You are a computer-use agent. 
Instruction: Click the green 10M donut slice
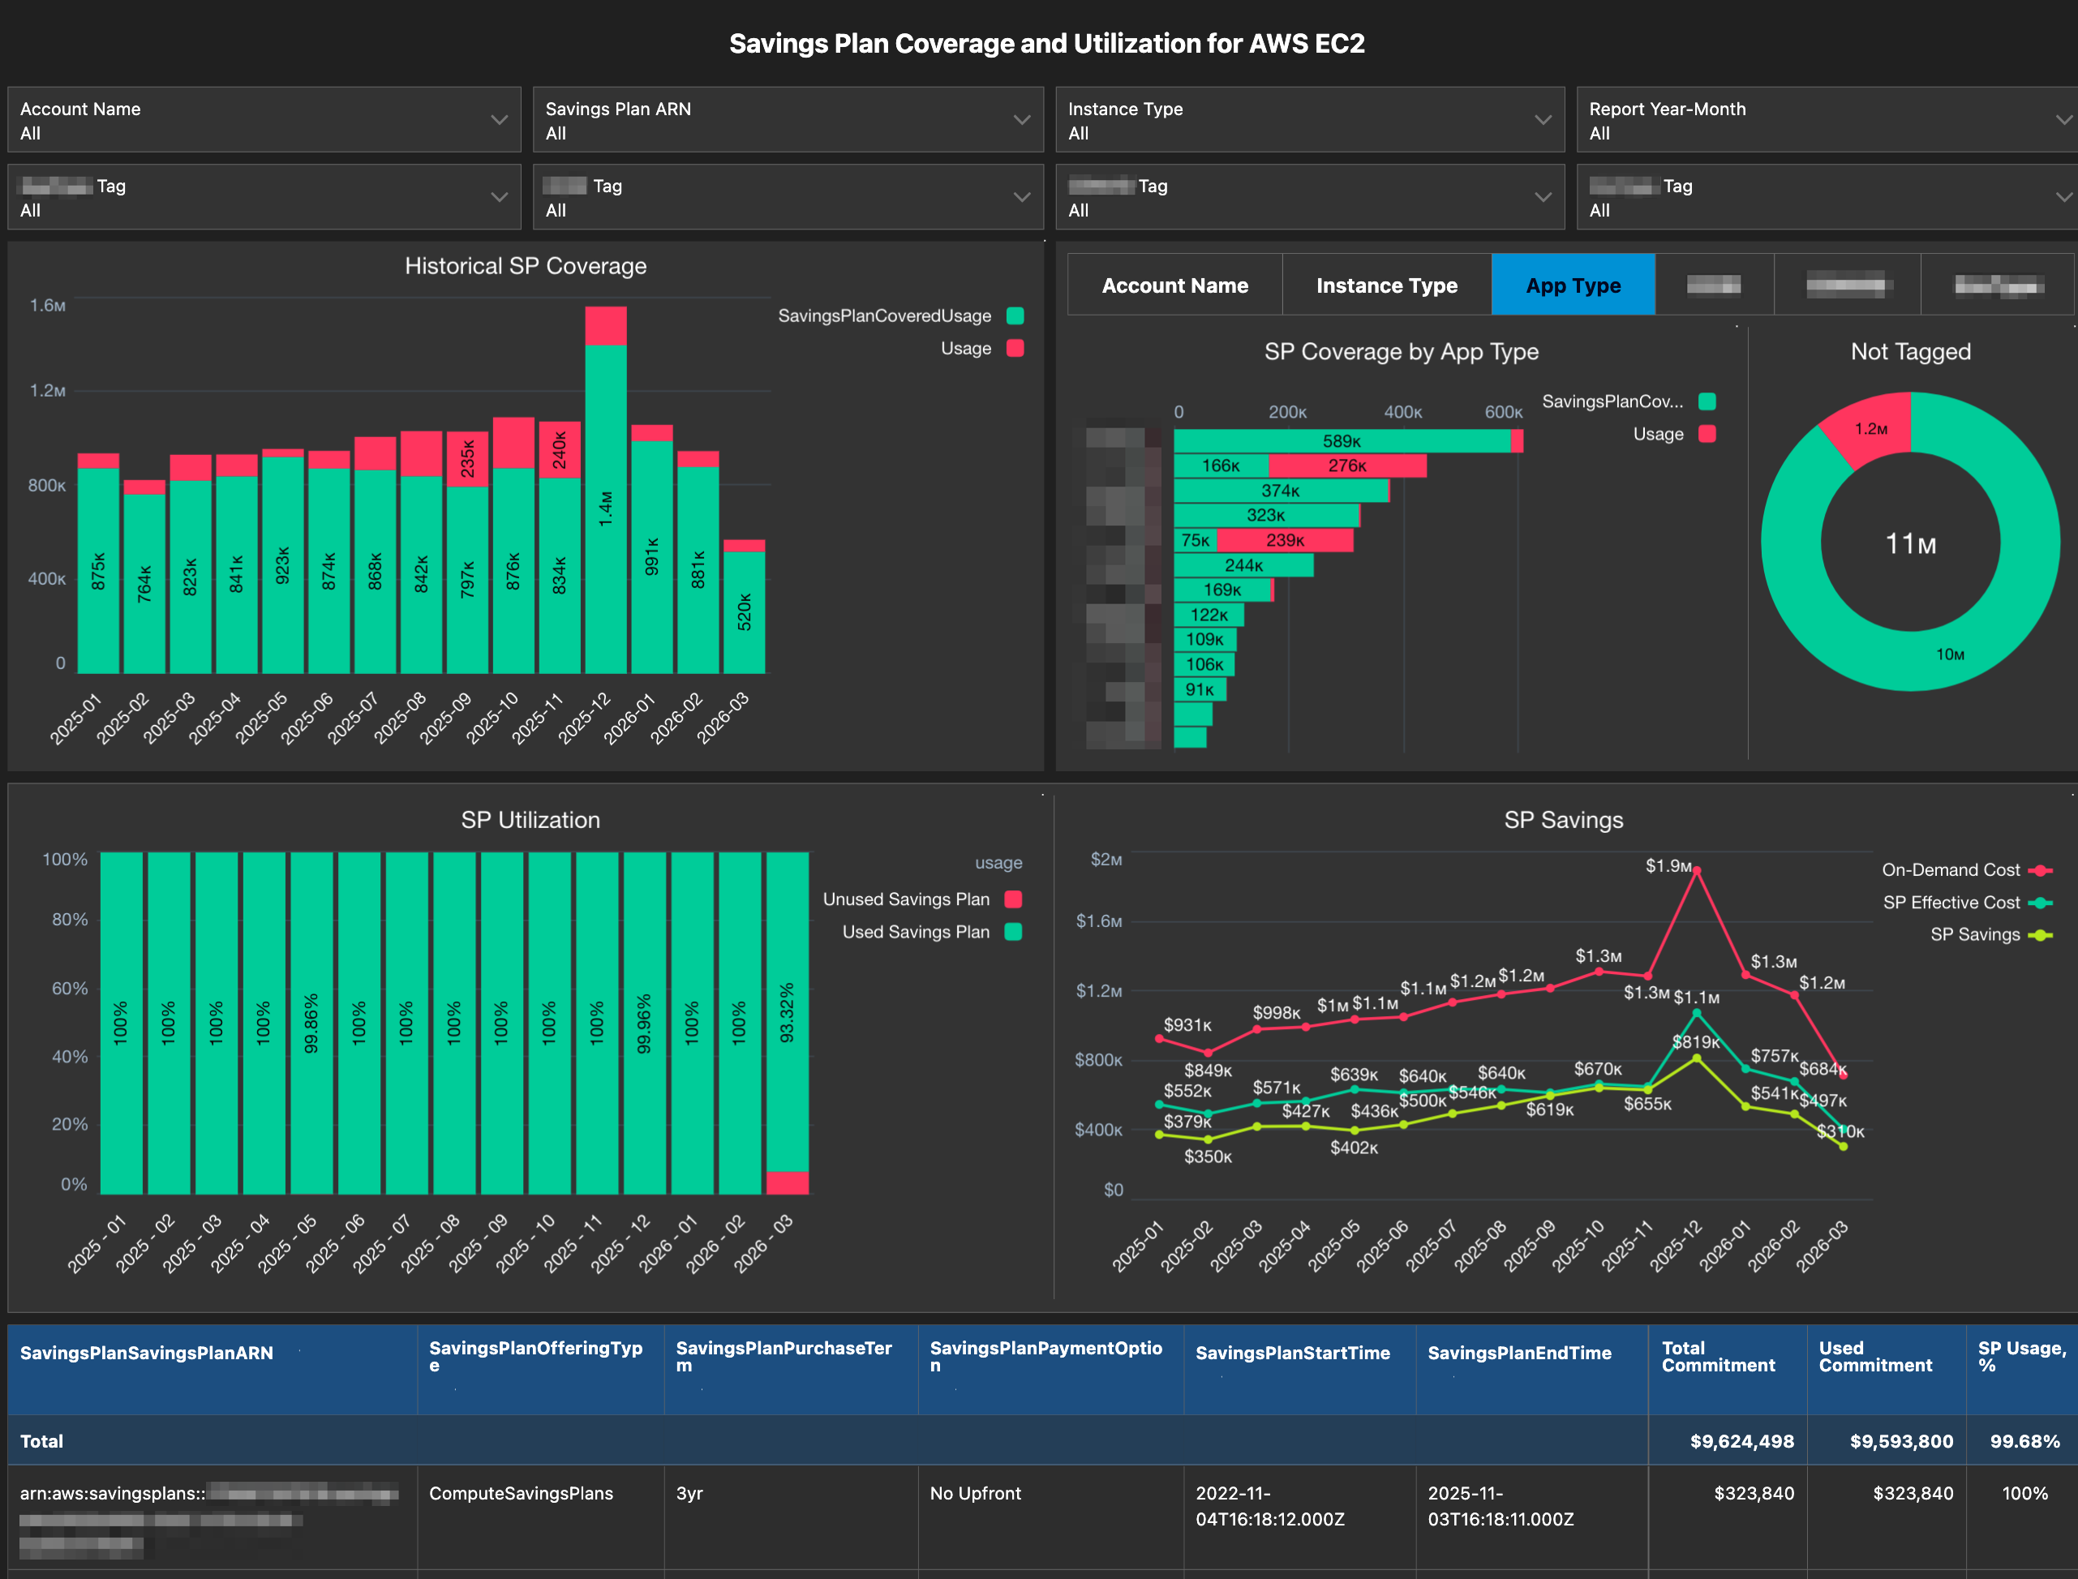1950,654
